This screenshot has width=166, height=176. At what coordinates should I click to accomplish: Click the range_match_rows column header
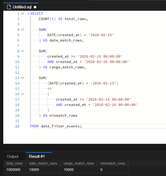click(x=79, y=163)
